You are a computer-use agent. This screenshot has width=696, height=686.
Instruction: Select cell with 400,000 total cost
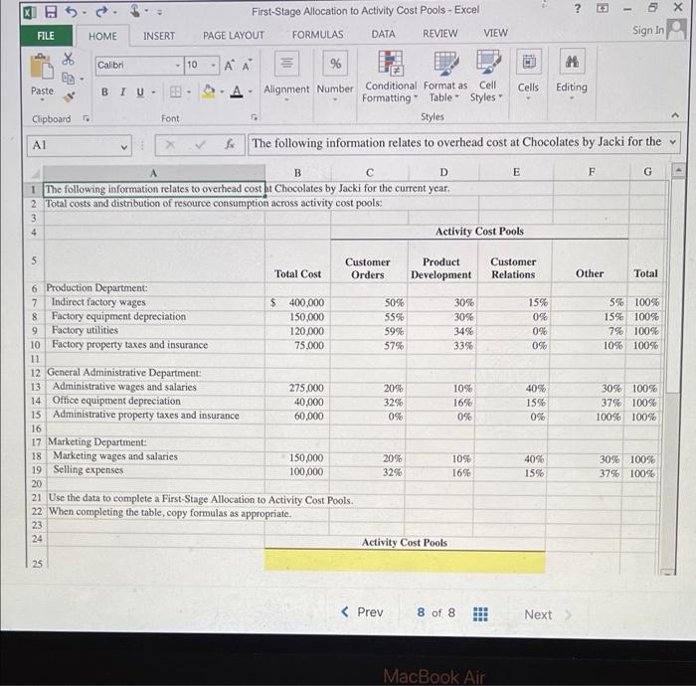pos(297,302)
